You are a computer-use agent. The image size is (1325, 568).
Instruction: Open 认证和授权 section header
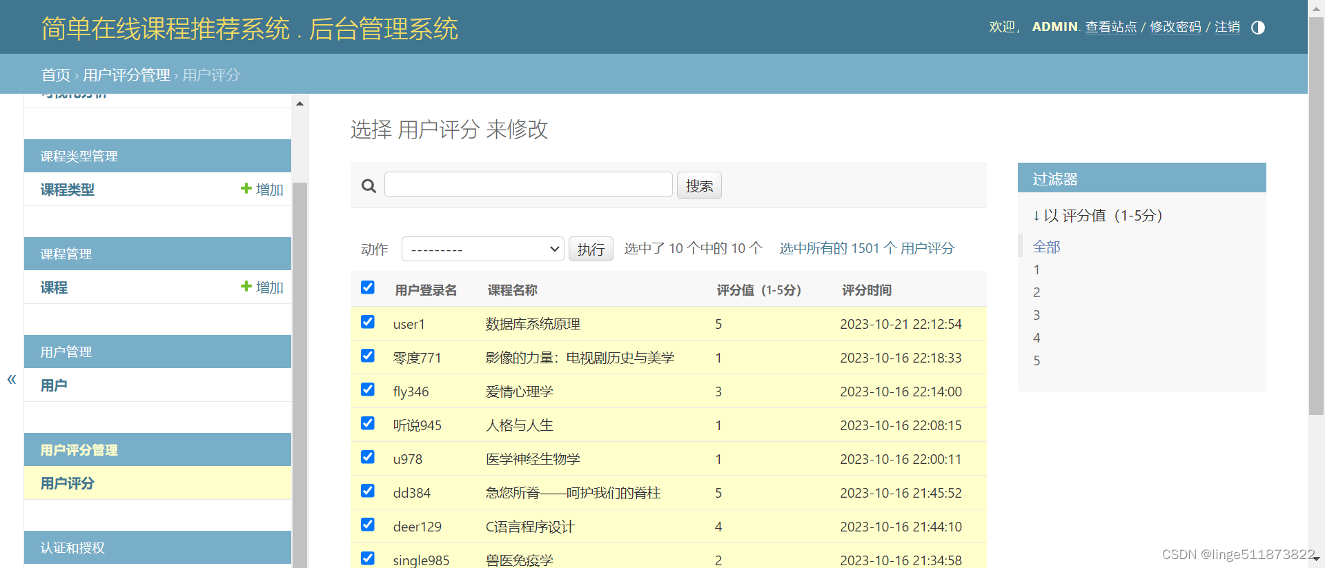pos(72,548)
